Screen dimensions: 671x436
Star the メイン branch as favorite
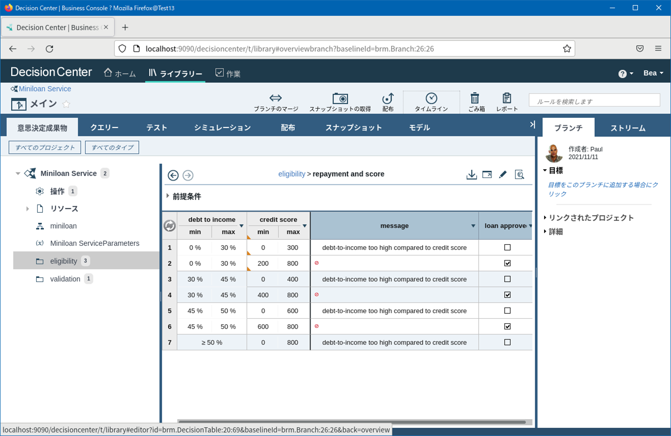66,105
